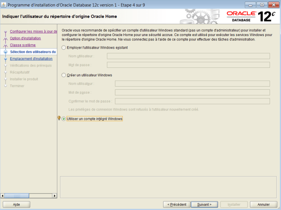Image resolution: width=281 pixels, height=210 pixels.
Task: Click the existing user 'Nom utilisateur' field
Action: pos(188,56)
